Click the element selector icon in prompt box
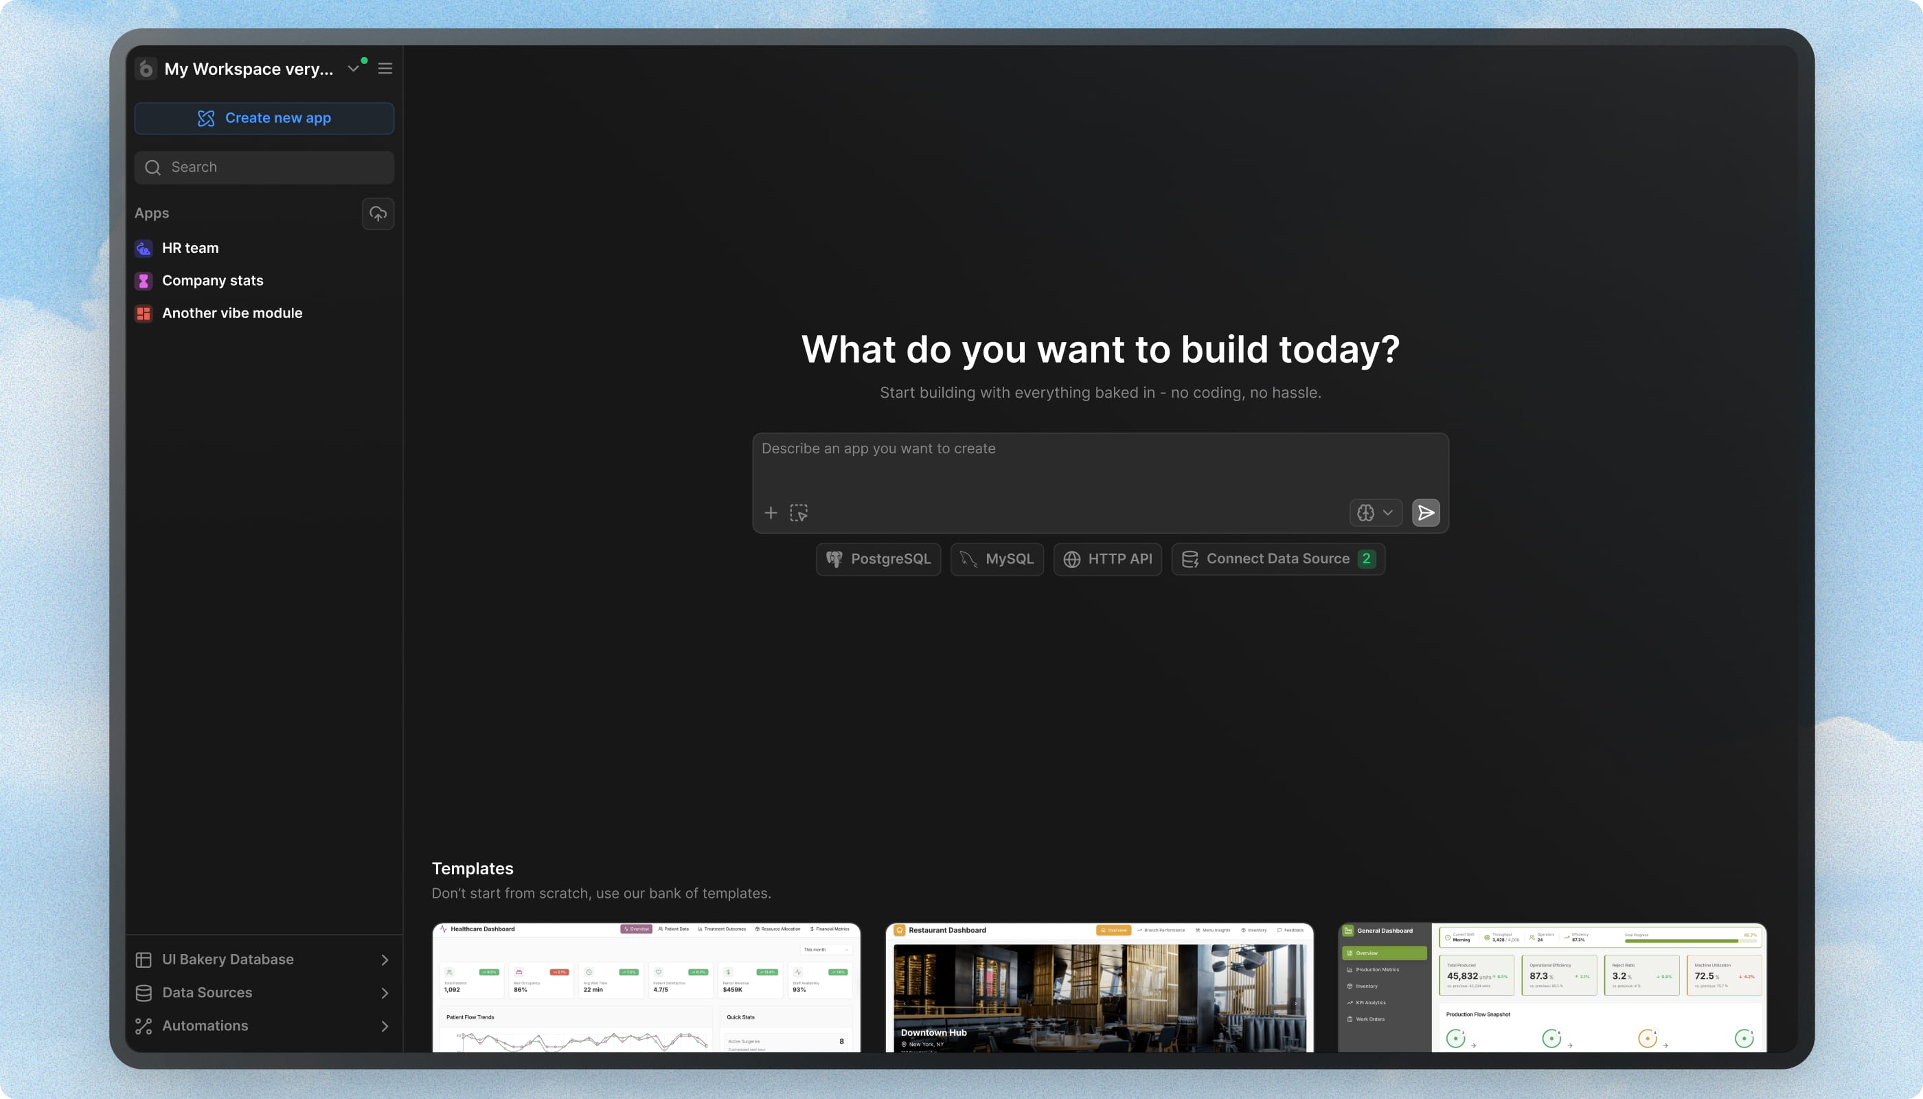The height and width of the screenshot is (1099, 1923). pos(799,512)
